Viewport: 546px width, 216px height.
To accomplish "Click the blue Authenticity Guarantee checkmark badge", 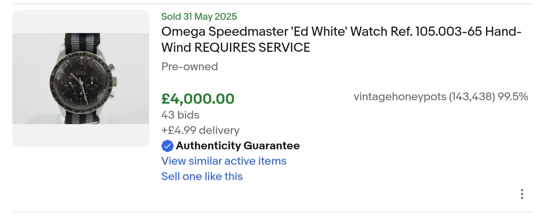I will pyautogui.click(x=167, y=146).
